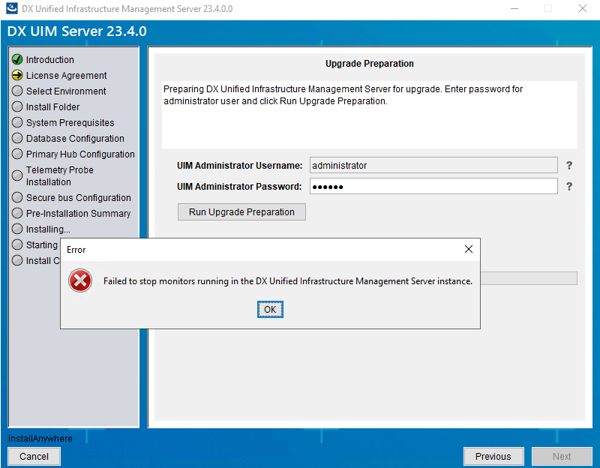This screenshot has height=468, width=600.
Task: Click the Primary Hub Configuration step label
Action: point(80,154)
